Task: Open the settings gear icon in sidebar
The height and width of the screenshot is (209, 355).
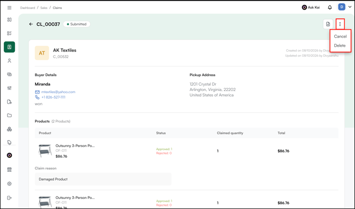Action: (10, 184)
